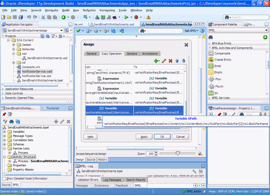Expand the classes folder
270x195 pixels.
13,45
